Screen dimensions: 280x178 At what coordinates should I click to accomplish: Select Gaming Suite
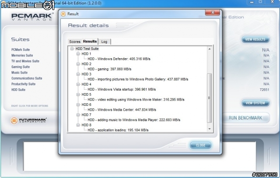pyautogui.click(x=21, y=67)
